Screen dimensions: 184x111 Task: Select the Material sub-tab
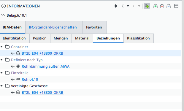click(82, 38)
